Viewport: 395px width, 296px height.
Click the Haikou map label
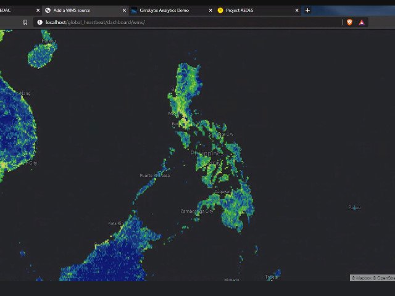tap(49, 41)
